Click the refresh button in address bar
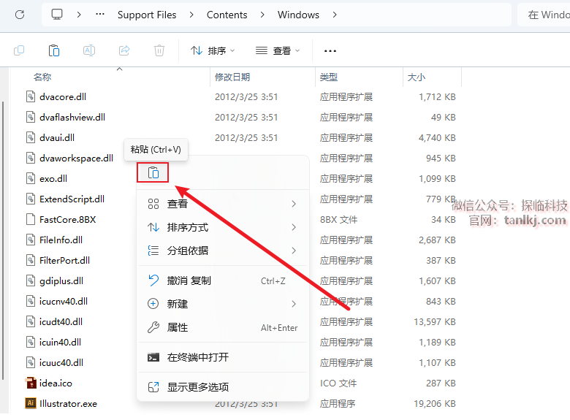 pyautogui.click(x=20, y=15)
